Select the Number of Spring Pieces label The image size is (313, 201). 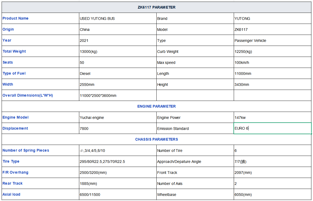(41, 150)
